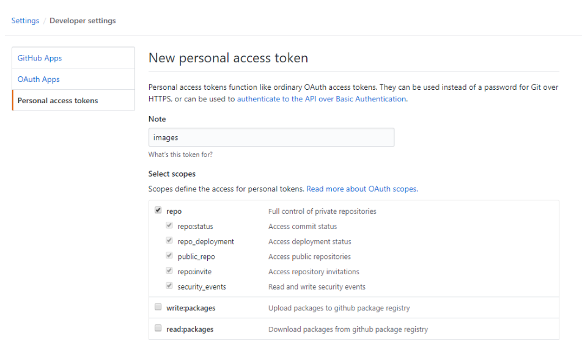
Task: Click the read:packages scope label
Action: pos(190,329)
